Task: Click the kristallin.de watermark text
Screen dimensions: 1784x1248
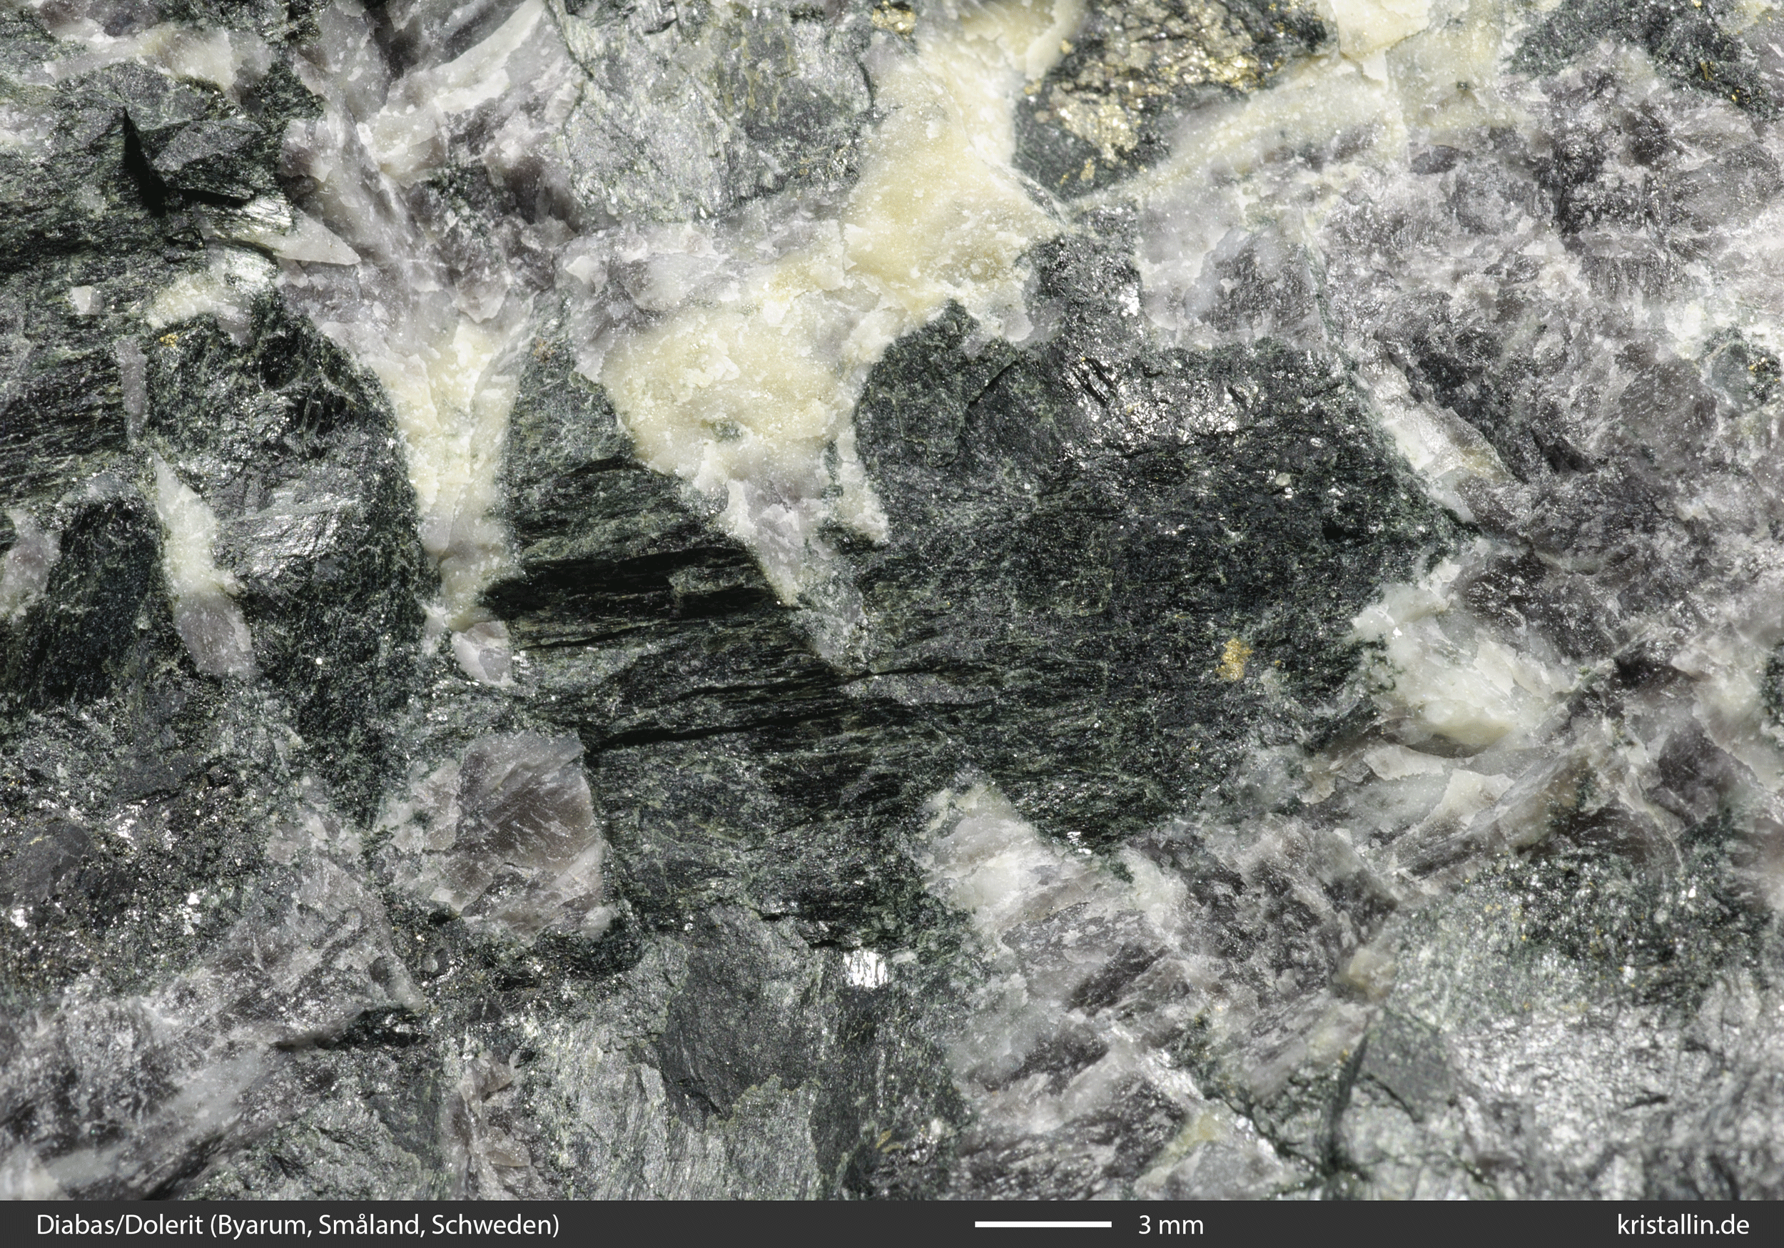Action: [x=1682, y=1225]
